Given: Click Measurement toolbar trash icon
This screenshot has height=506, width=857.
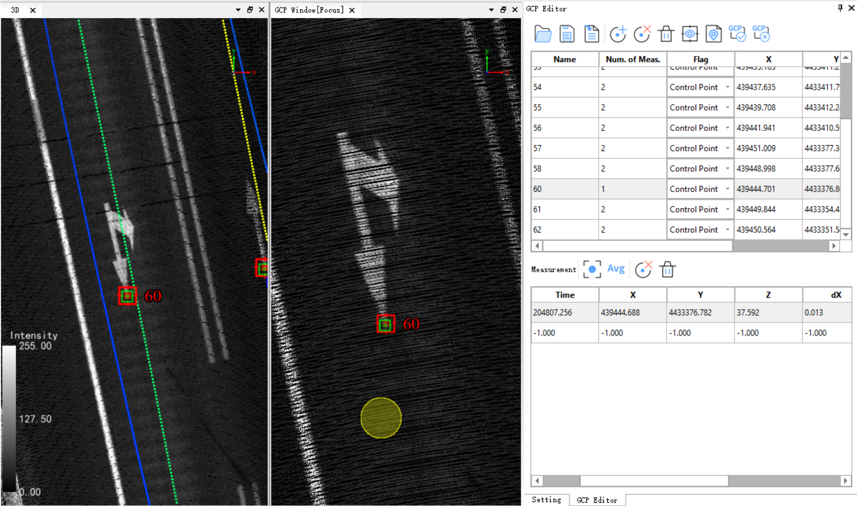Looking at the screenshot, I should pyautogui.click(x=667, y=269).
